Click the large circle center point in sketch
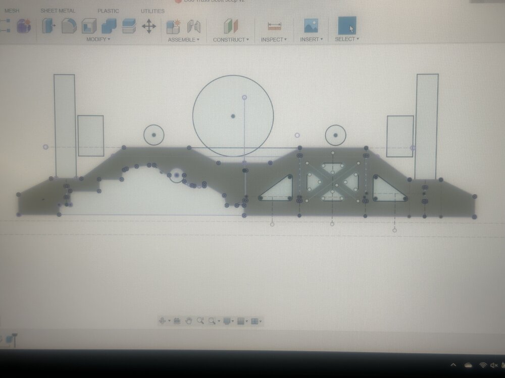The width and height of the screenshot is (505, 378). pos(233,116)
